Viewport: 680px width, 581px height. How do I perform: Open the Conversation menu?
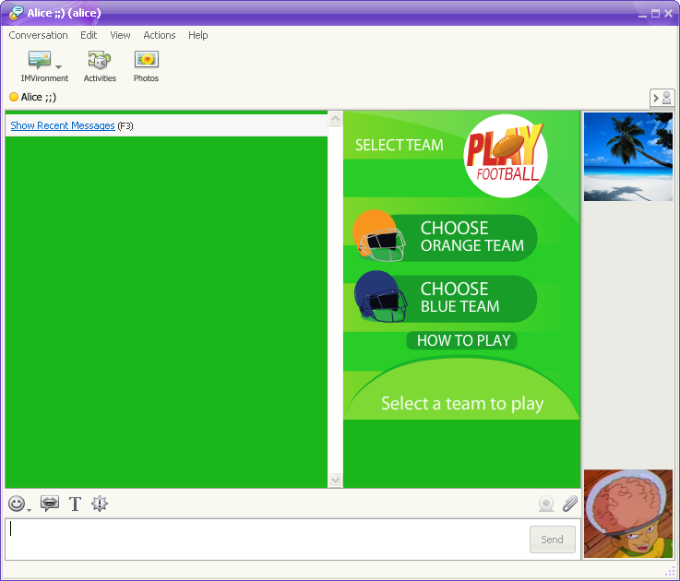(38, 35)
